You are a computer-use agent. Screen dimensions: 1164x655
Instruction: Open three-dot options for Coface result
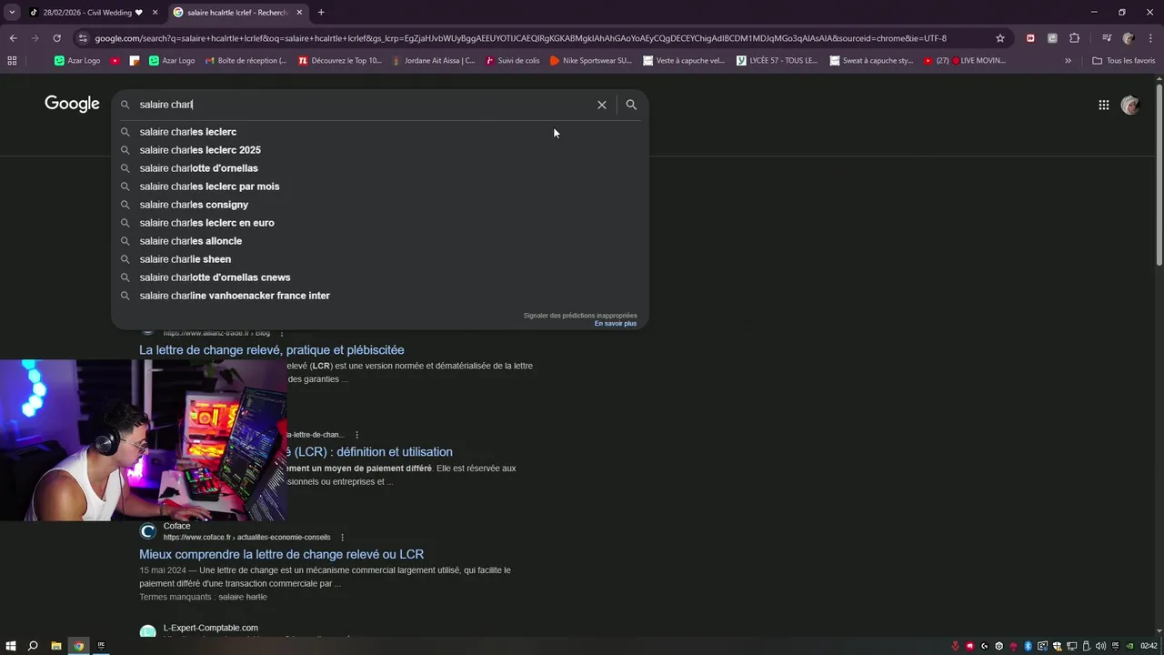coord(342,538)
